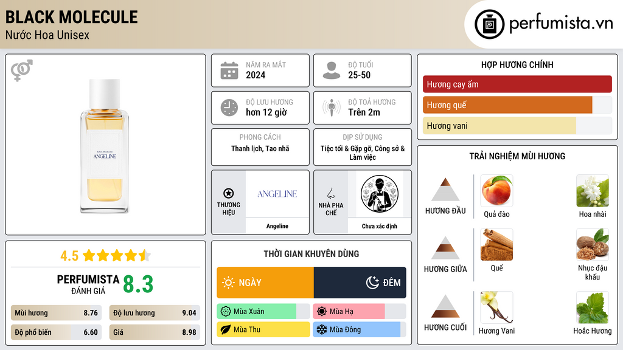Click the perfumer illustration Chưa xác định
Viewport: 623px width, 350px height.
380,194
